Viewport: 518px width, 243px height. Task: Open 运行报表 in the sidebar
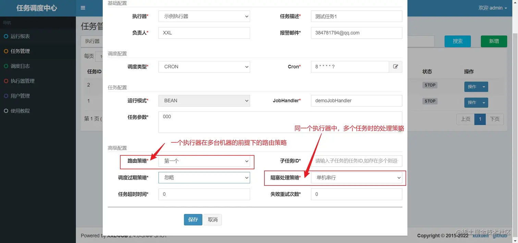(20, 36)
